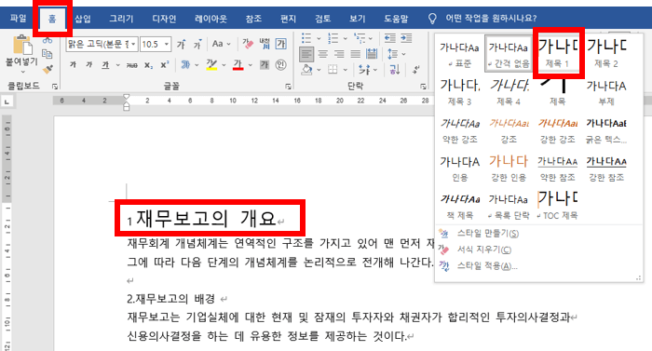Screen dimensions: 652x351
Task: Select the format painter brush icon
Action: 48,69
